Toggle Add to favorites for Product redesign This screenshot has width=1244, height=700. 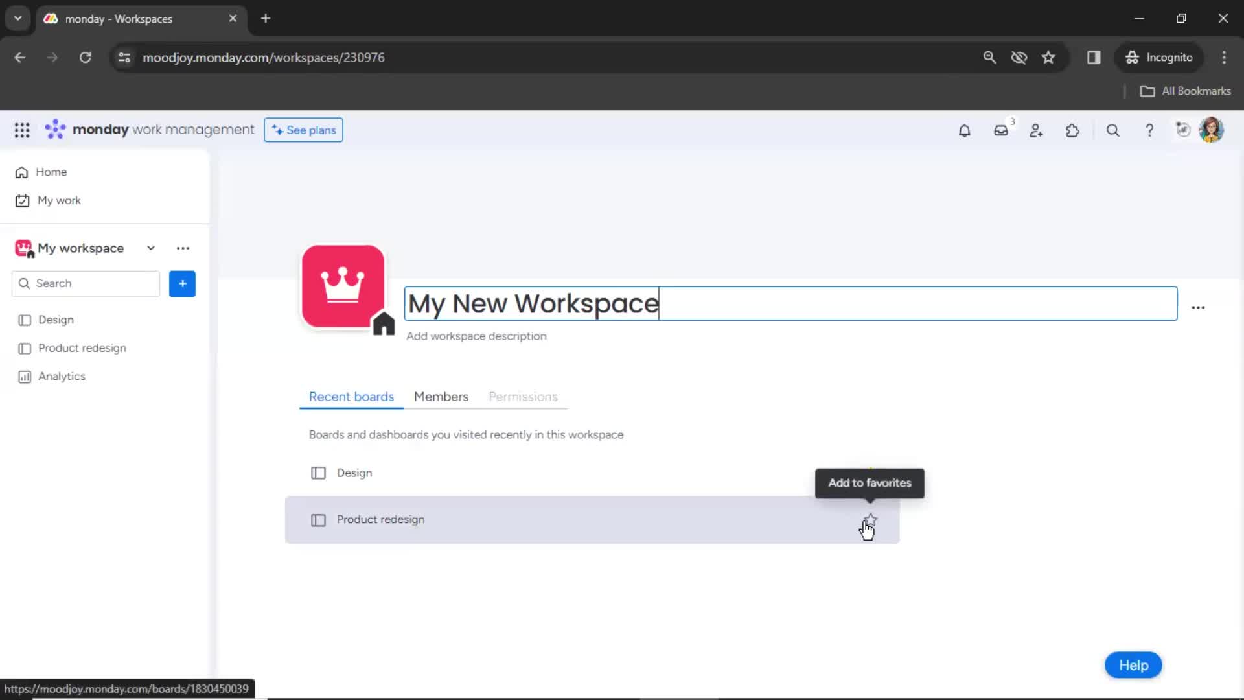point(870,519)
